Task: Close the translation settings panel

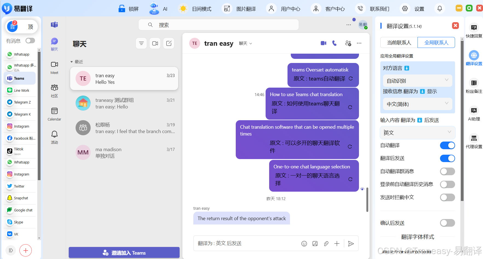Action: coord(455,25)
